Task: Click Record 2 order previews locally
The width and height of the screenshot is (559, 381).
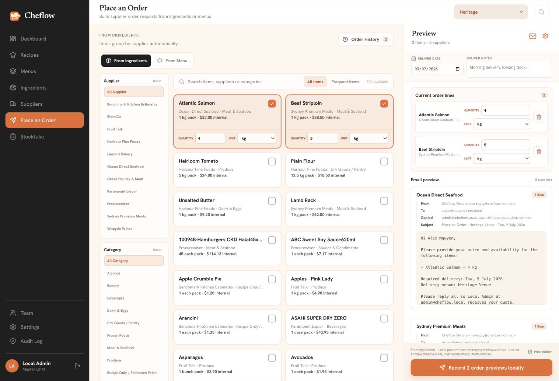Action: [x=481, y=368]
